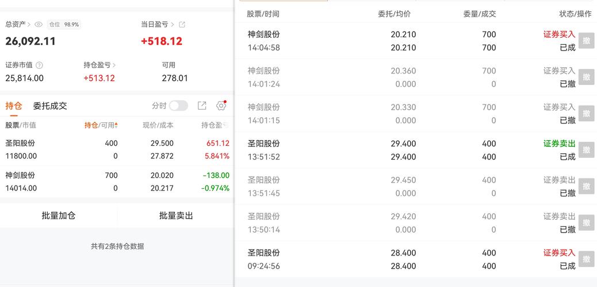The image size is (597, 287).
Task: Open the holdings settings gear icon
Action: (221, 106)
